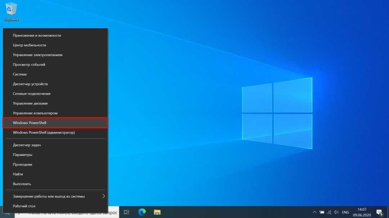This screenshot has height=218, width=389.
Task: Click the volume speaker tray icon
Action: (336, 212)
